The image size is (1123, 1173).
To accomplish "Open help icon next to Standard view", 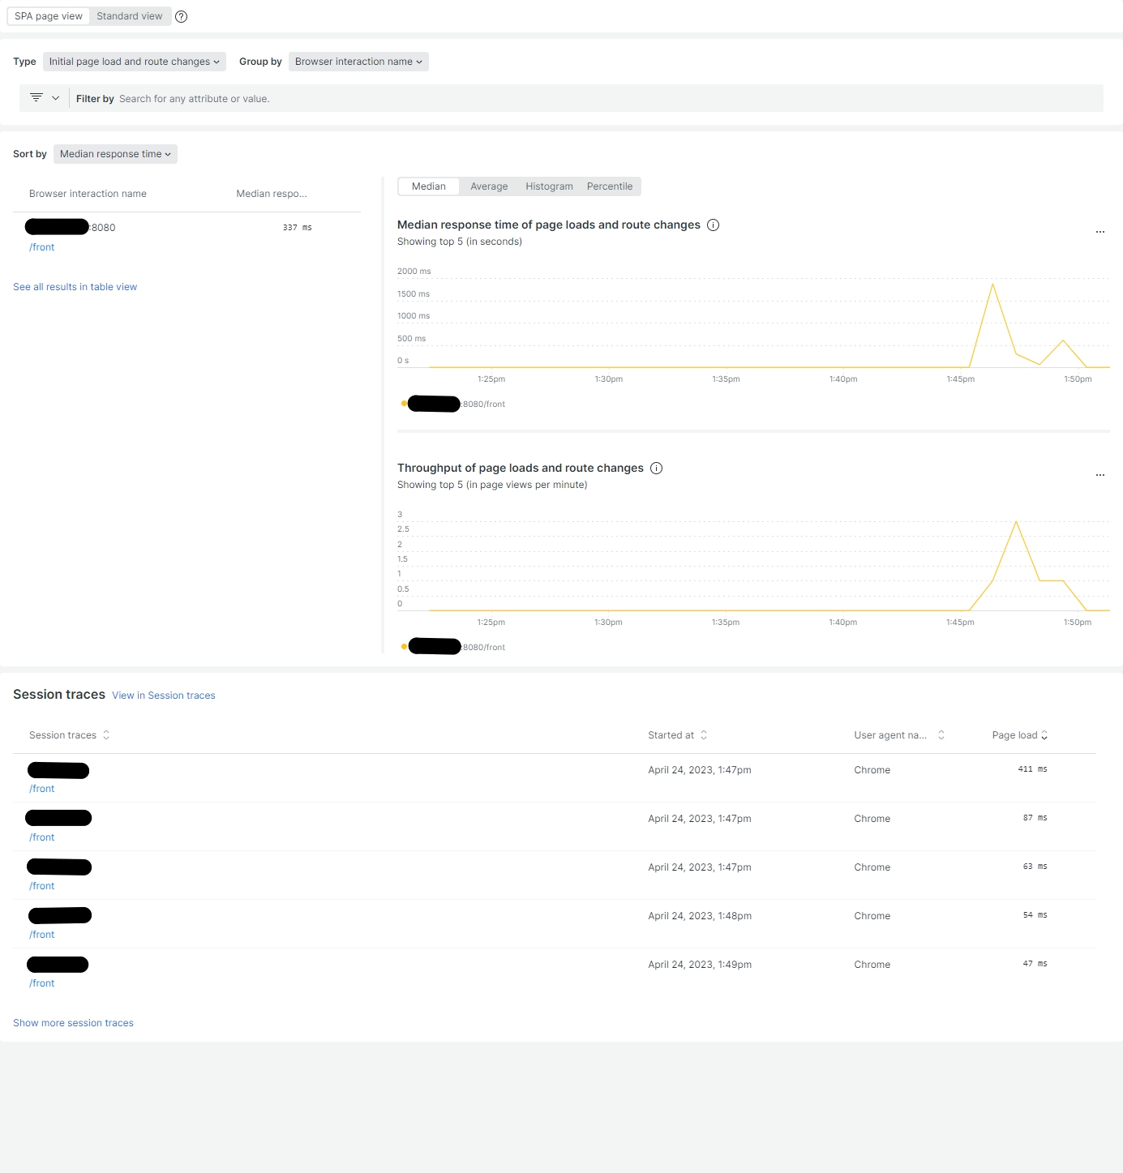I will pyautogui.click(x=182, y=16).
